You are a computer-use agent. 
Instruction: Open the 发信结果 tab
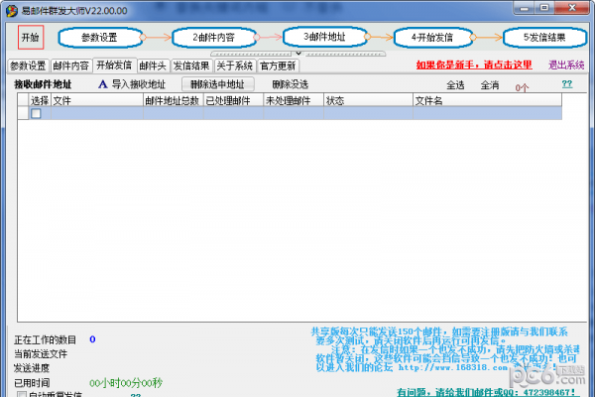[x=191, y=66]
